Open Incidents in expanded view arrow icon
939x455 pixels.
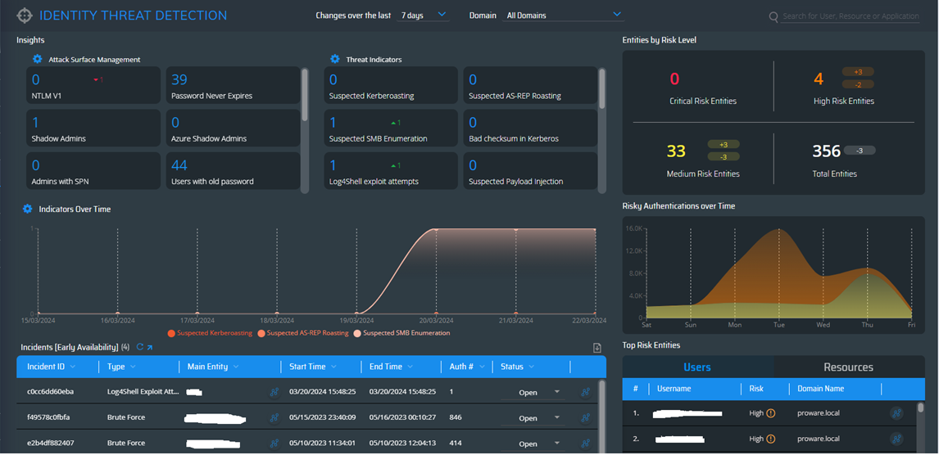click(x=149, y=347)
